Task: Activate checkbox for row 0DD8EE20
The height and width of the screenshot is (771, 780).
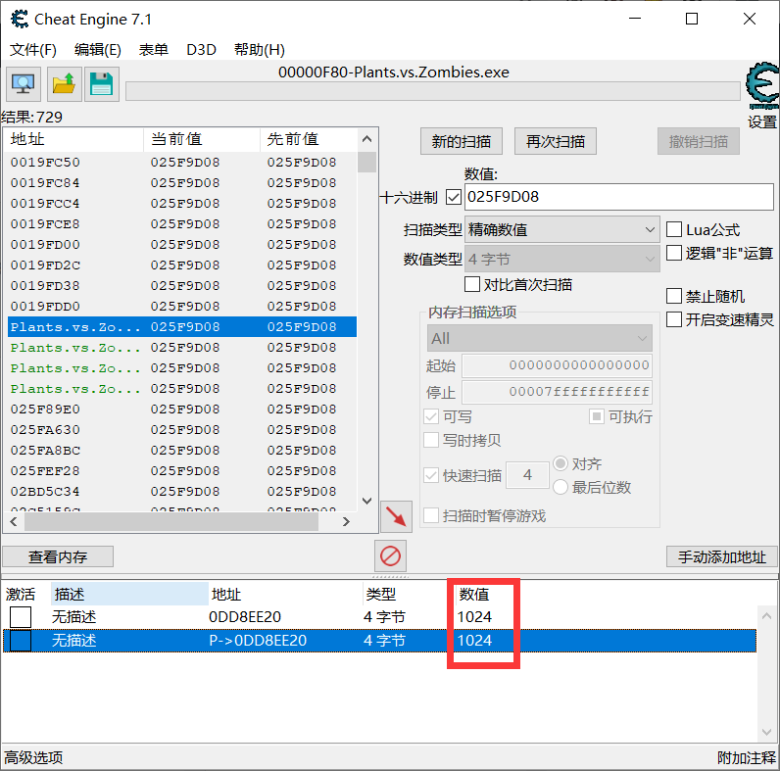Action: coord(21,617)
